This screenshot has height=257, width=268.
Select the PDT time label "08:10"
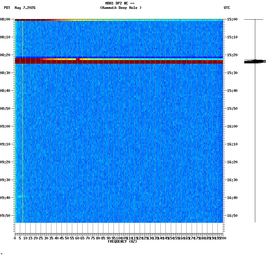coord(5,37)
